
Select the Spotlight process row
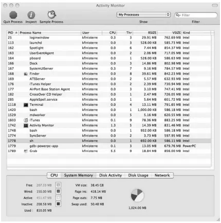pos(109,48)
